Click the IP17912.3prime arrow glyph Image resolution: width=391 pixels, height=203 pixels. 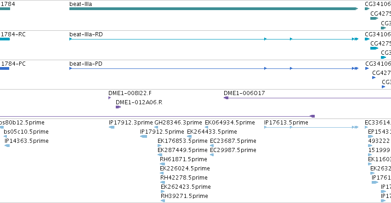click(x=112, y=127)
